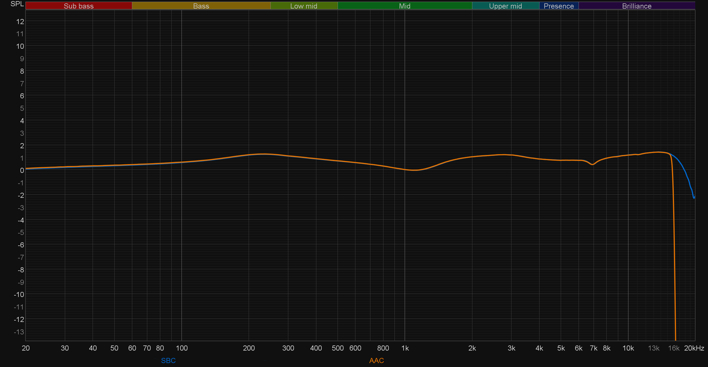Click the 0 dB axis label

(x=22, y=170)
